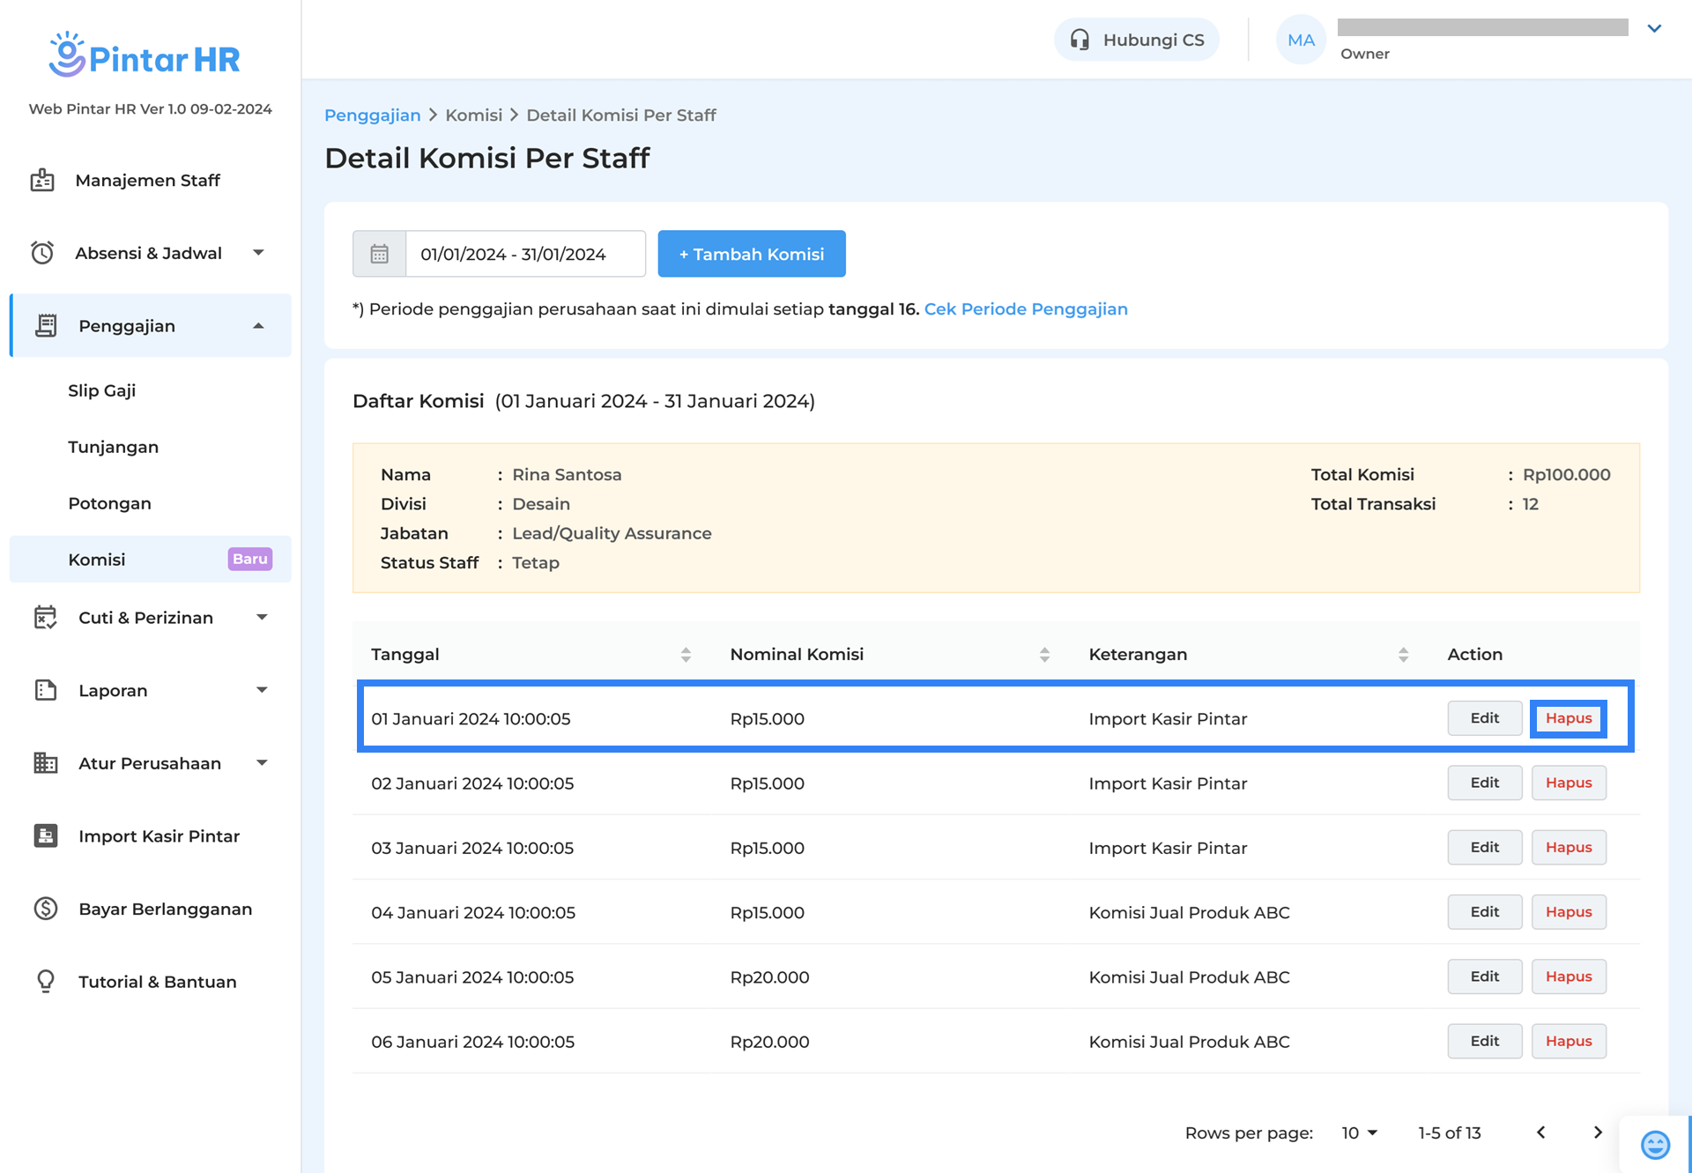Screen dimensions: 1692x1173
Task: Go to next page arrow
Action: point(1598,1132)
